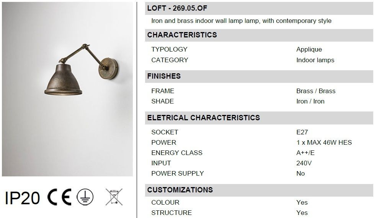Click the 1 x MAX 46W HES value
The height and width of the screenshot is (218, 374).
pos(324,142)
